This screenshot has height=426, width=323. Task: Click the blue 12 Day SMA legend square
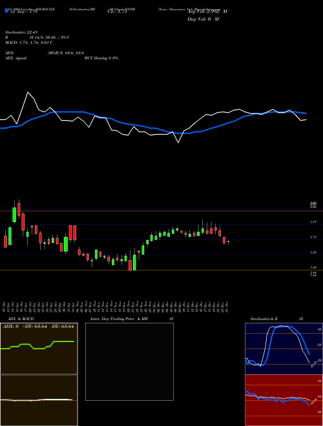point(6,10)
